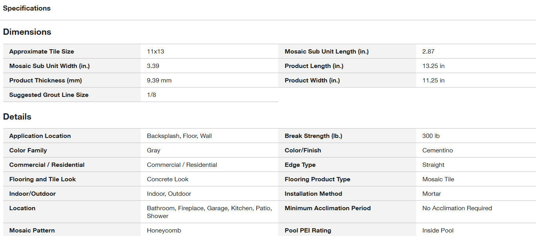This screenshot has width=536, height=236.
Task: Select the value '9.39 mm'
Action: pos(159,80)
